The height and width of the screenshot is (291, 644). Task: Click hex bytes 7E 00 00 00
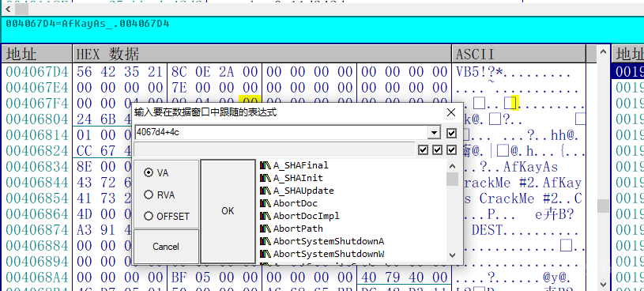point(215,88)
